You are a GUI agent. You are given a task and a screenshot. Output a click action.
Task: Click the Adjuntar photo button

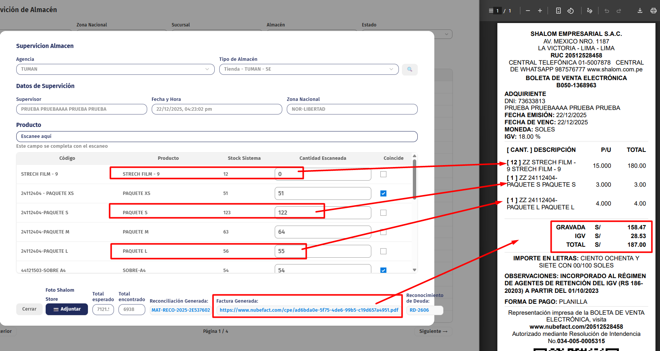(67, 309)
